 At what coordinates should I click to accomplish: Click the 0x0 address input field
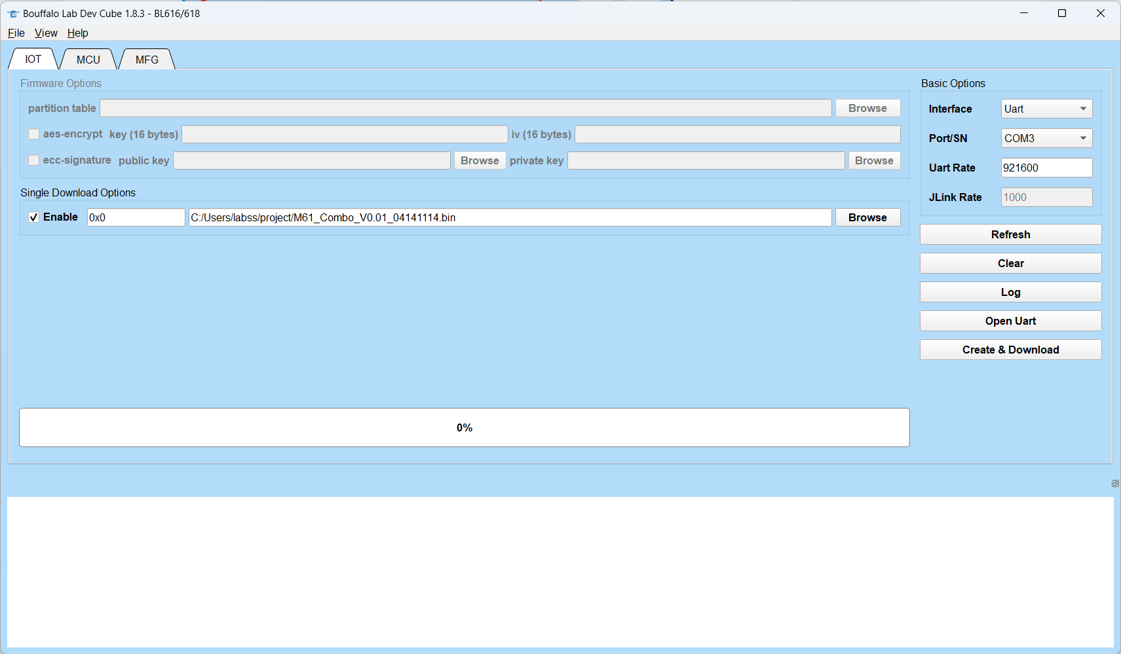[x=136, y=217]
